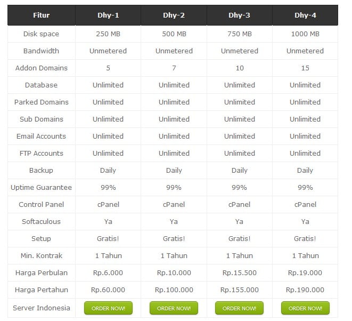The height and width of the screenshot is (321, 352).
Task: Click the Addon Domains row label
Action: 41,68
